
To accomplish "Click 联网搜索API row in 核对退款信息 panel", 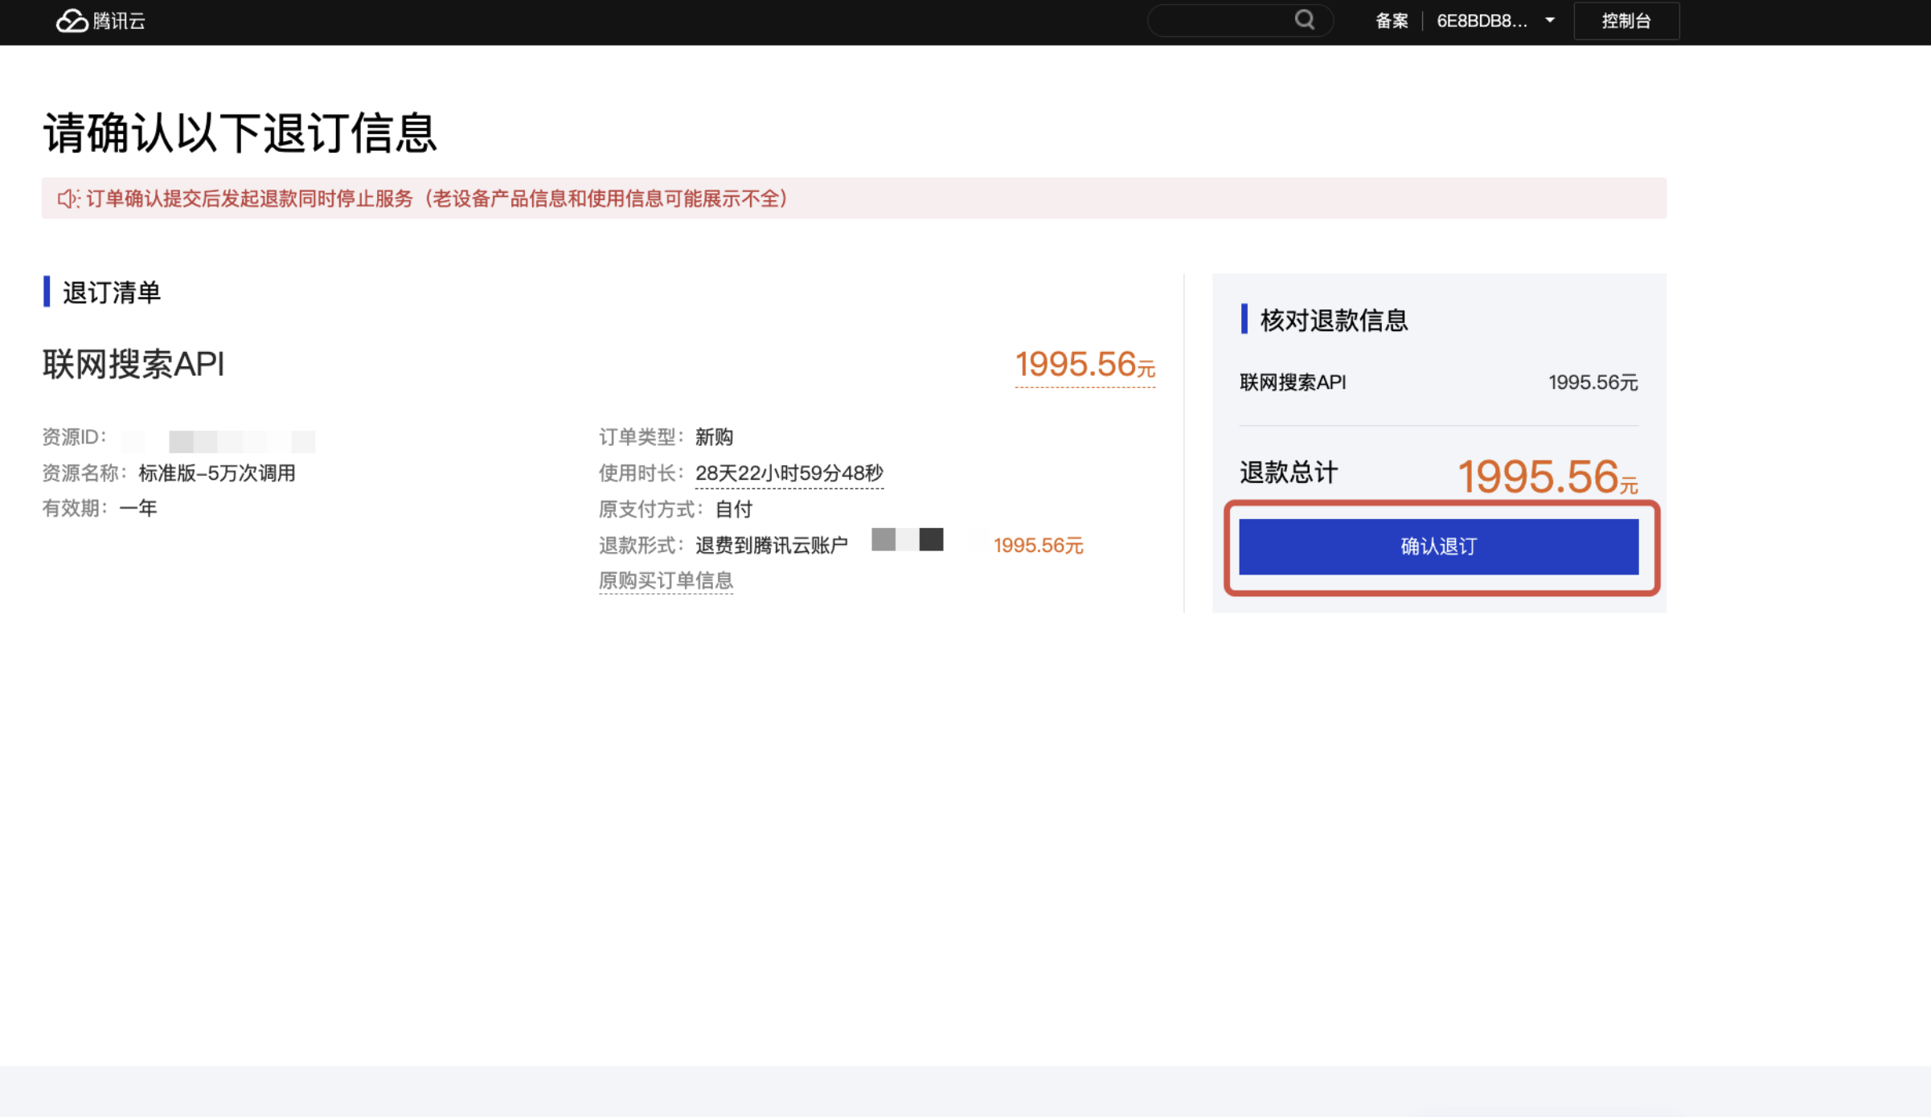I will (x=1293, y=383).
